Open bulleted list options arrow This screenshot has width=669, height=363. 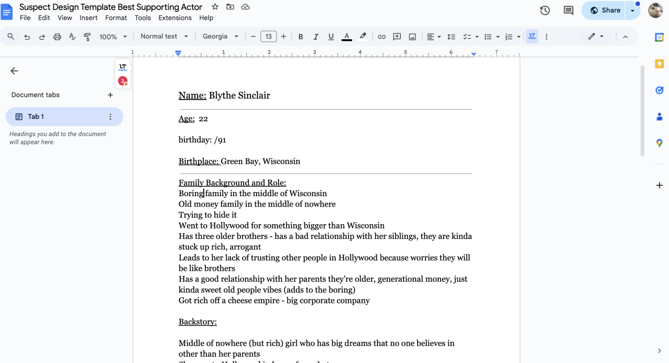[x=498, y=37]
